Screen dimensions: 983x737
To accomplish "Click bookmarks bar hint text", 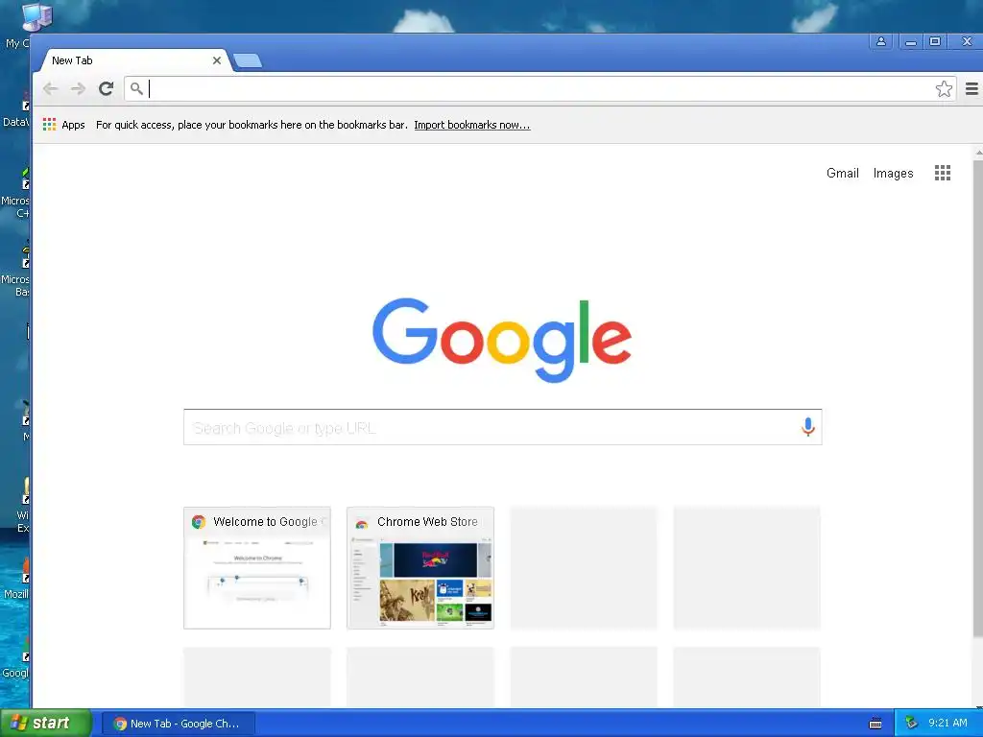I will (x=252, y=125).
